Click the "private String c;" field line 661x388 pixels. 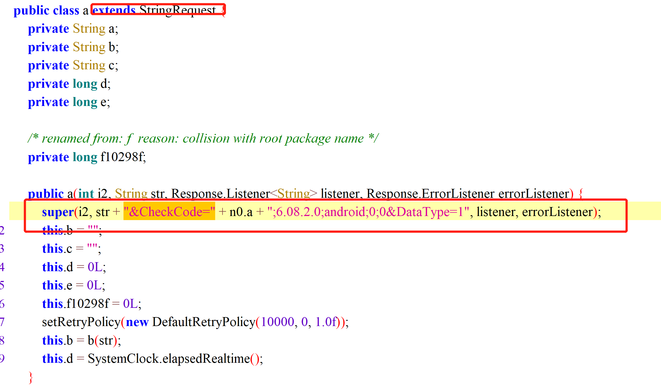tap(73, 65)
